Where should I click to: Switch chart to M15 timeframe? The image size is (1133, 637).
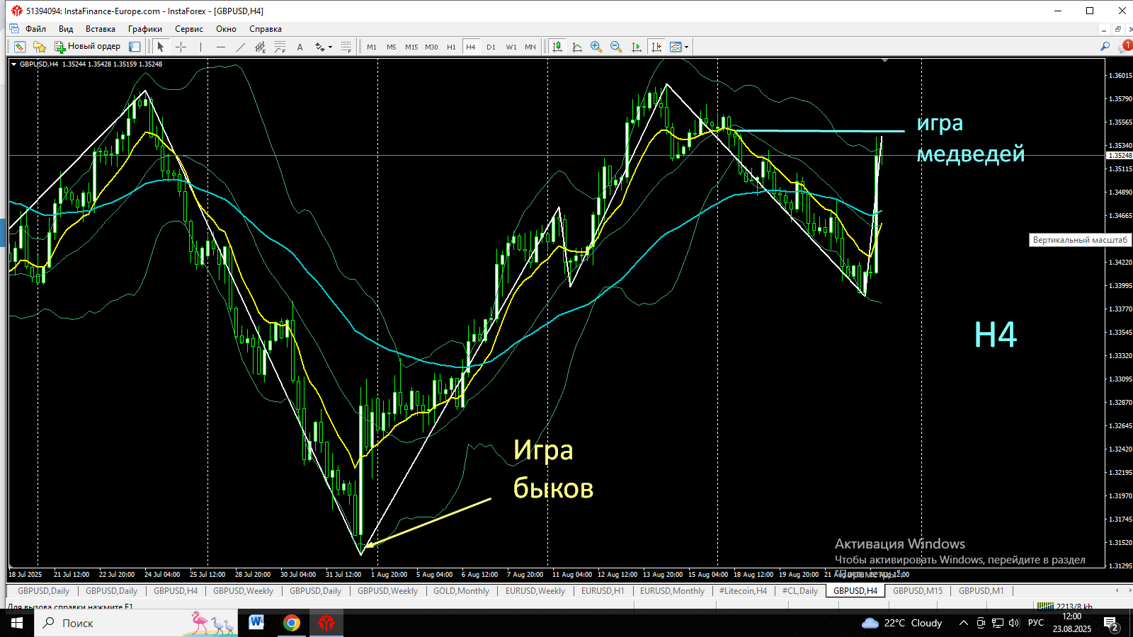(411, 47)
